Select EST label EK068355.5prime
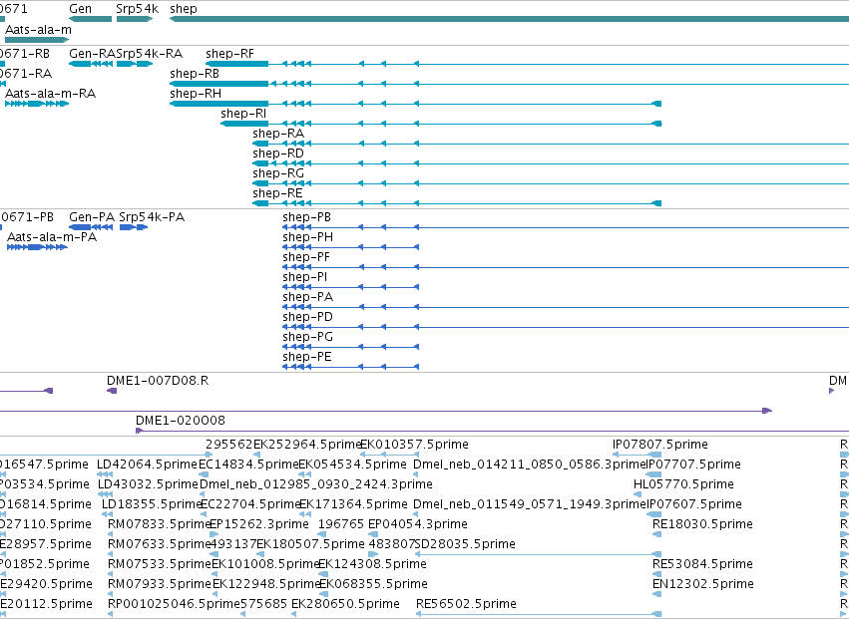The width and height of the screenshot is (849, 619). [373, 584]
